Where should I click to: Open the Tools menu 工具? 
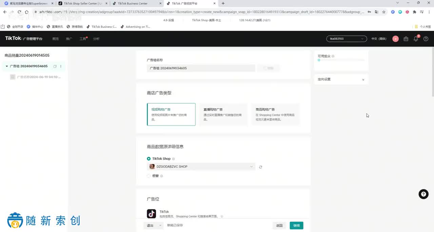coord(83,39)
